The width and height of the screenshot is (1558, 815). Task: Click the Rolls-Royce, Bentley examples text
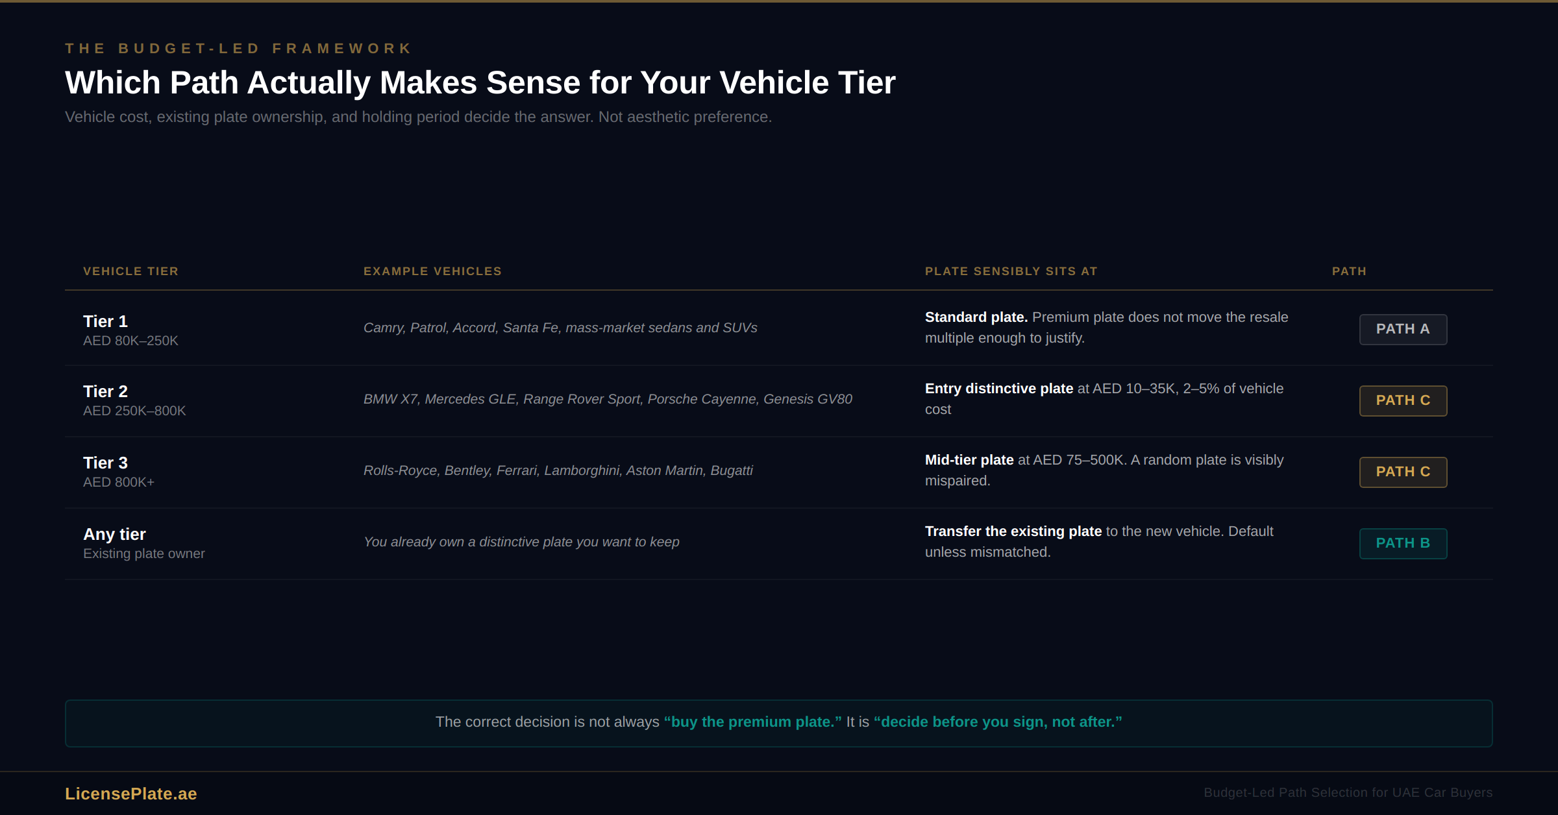[558, 470]
